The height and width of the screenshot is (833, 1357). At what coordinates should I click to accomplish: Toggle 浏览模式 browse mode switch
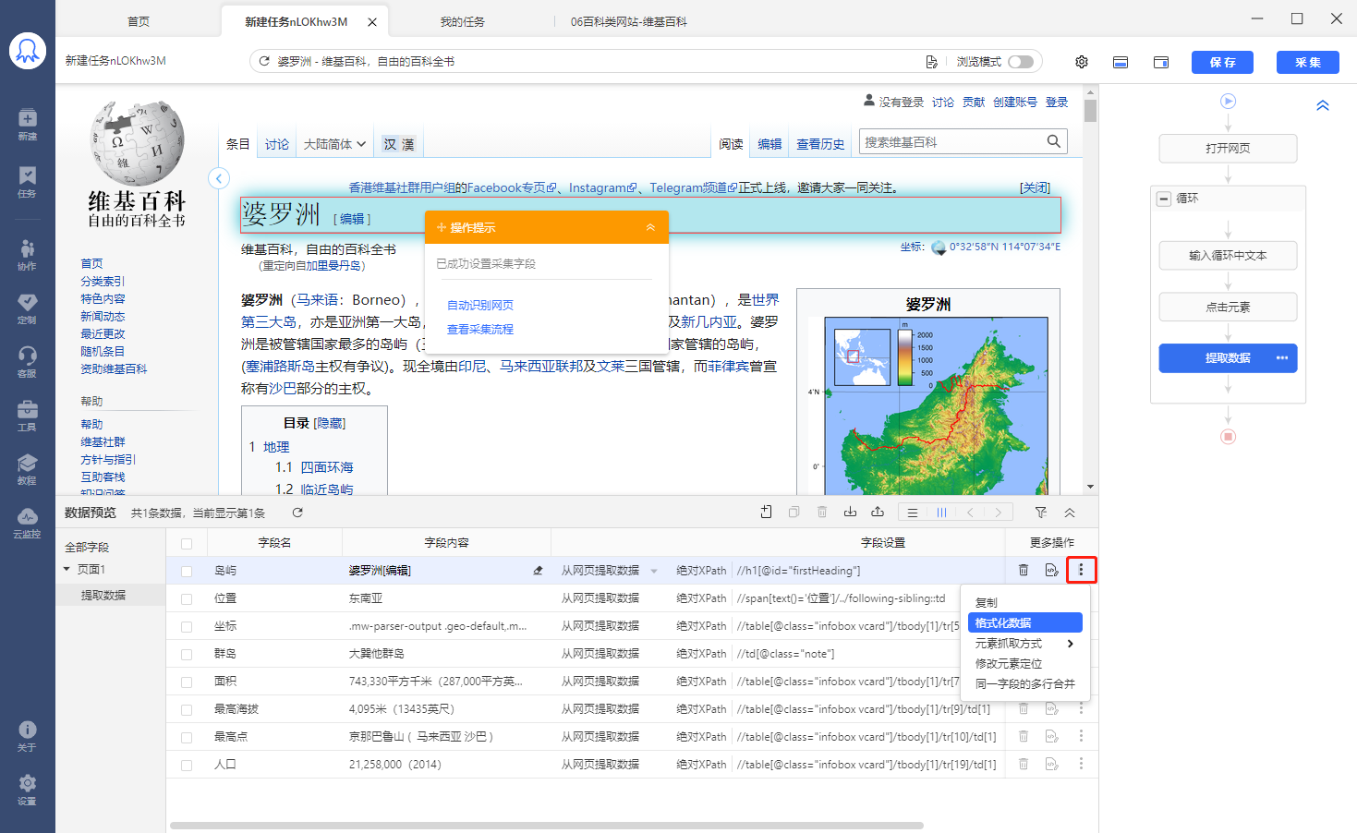1021,62
